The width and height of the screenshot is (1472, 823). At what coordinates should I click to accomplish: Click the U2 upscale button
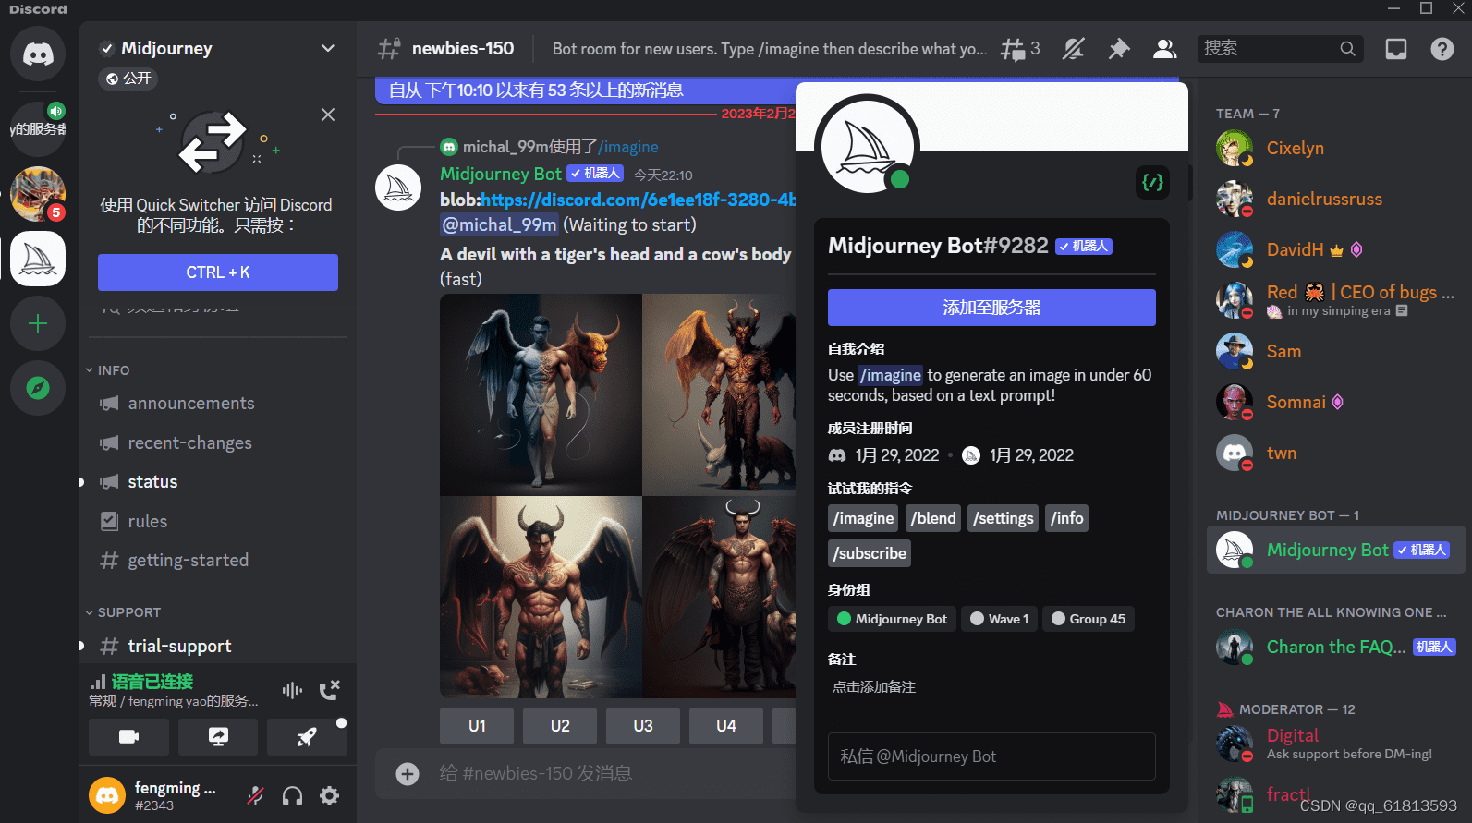point(560,726)
